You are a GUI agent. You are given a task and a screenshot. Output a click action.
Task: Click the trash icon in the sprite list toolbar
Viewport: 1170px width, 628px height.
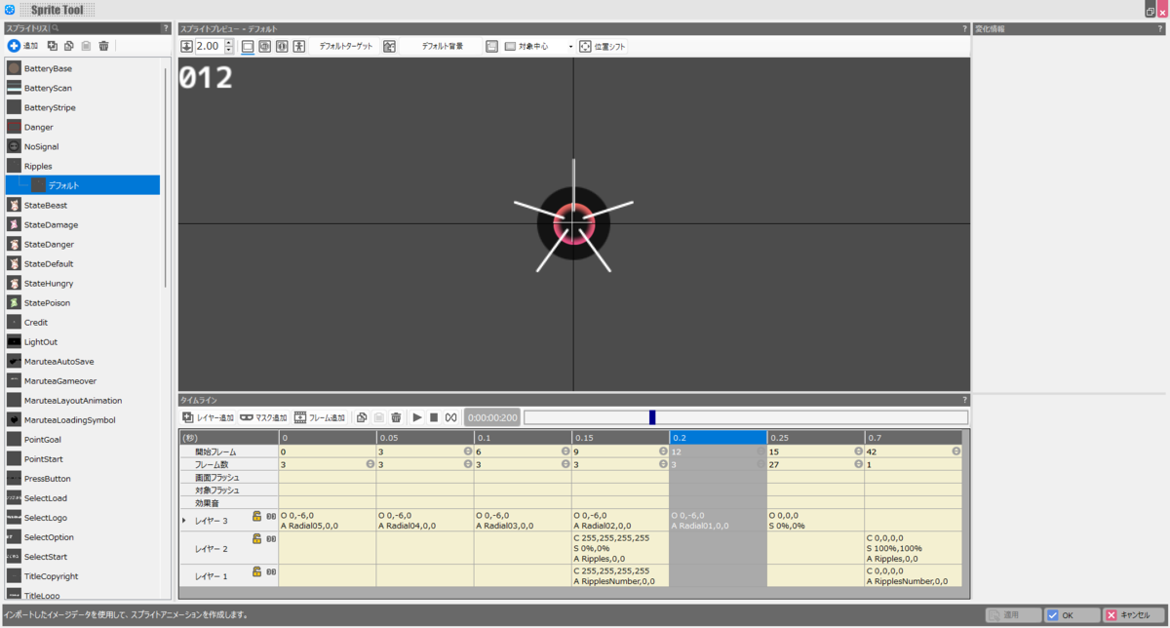(103, 46)
